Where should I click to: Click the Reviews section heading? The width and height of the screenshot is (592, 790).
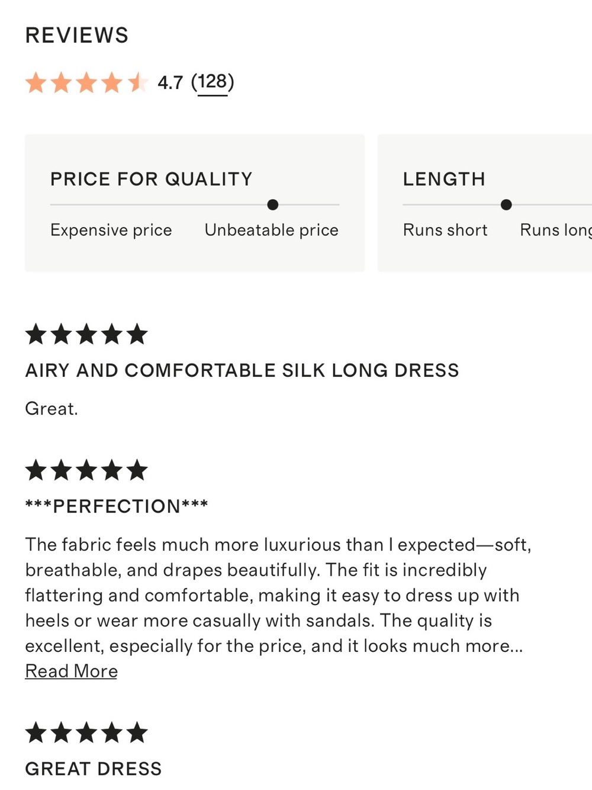[77, 35]
